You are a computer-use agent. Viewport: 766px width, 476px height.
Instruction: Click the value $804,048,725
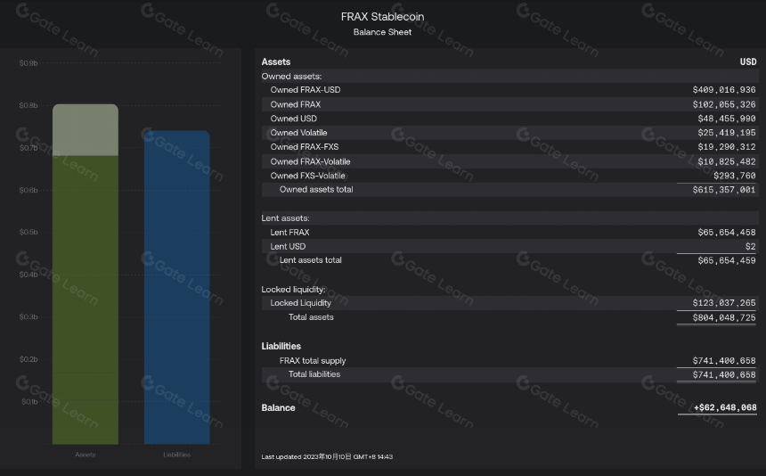[724, 317]
